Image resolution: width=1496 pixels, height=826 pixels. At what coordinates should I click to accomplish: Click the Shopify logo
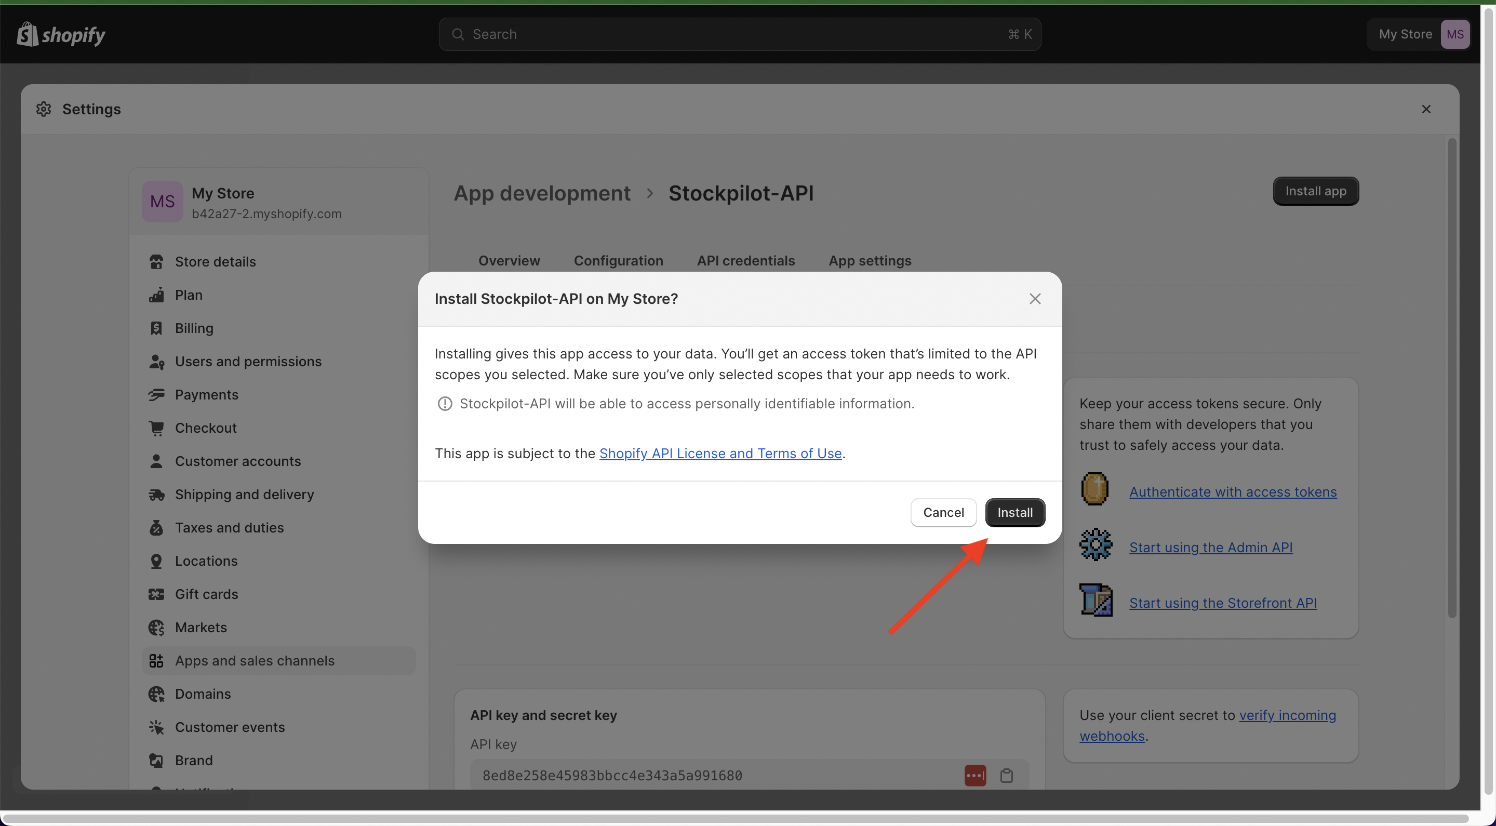tap(61, 34)
